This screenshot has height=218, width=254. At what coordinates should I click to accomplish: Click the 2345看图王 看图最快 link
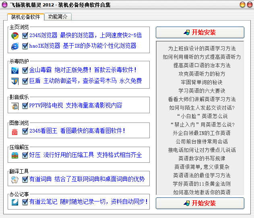coord(77,131)
